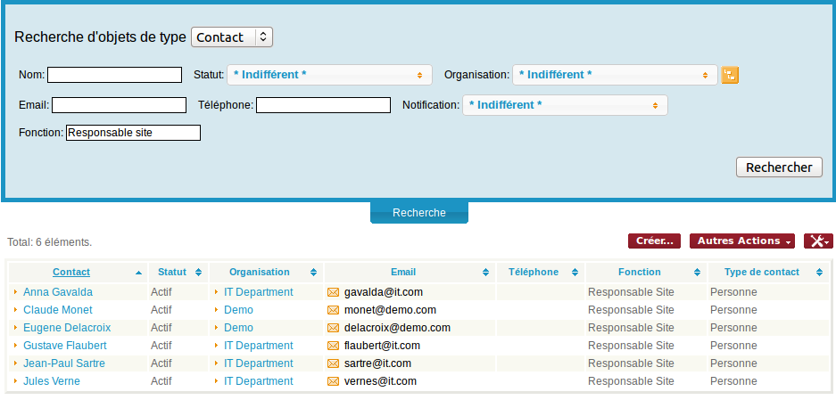Click the mail icon beside delacroix@demo.com
The image size is (836, 400).
pyautogui.click(x=334, y=328)
